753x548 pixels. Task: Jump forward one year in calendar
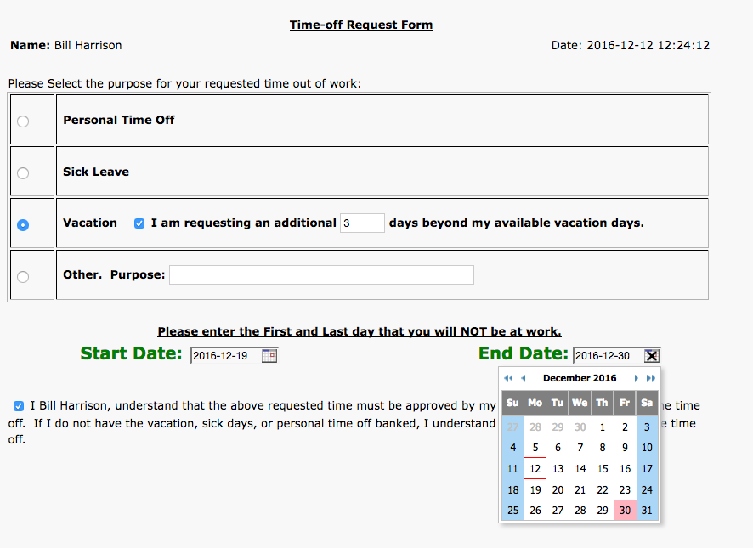tap(651, 378)
